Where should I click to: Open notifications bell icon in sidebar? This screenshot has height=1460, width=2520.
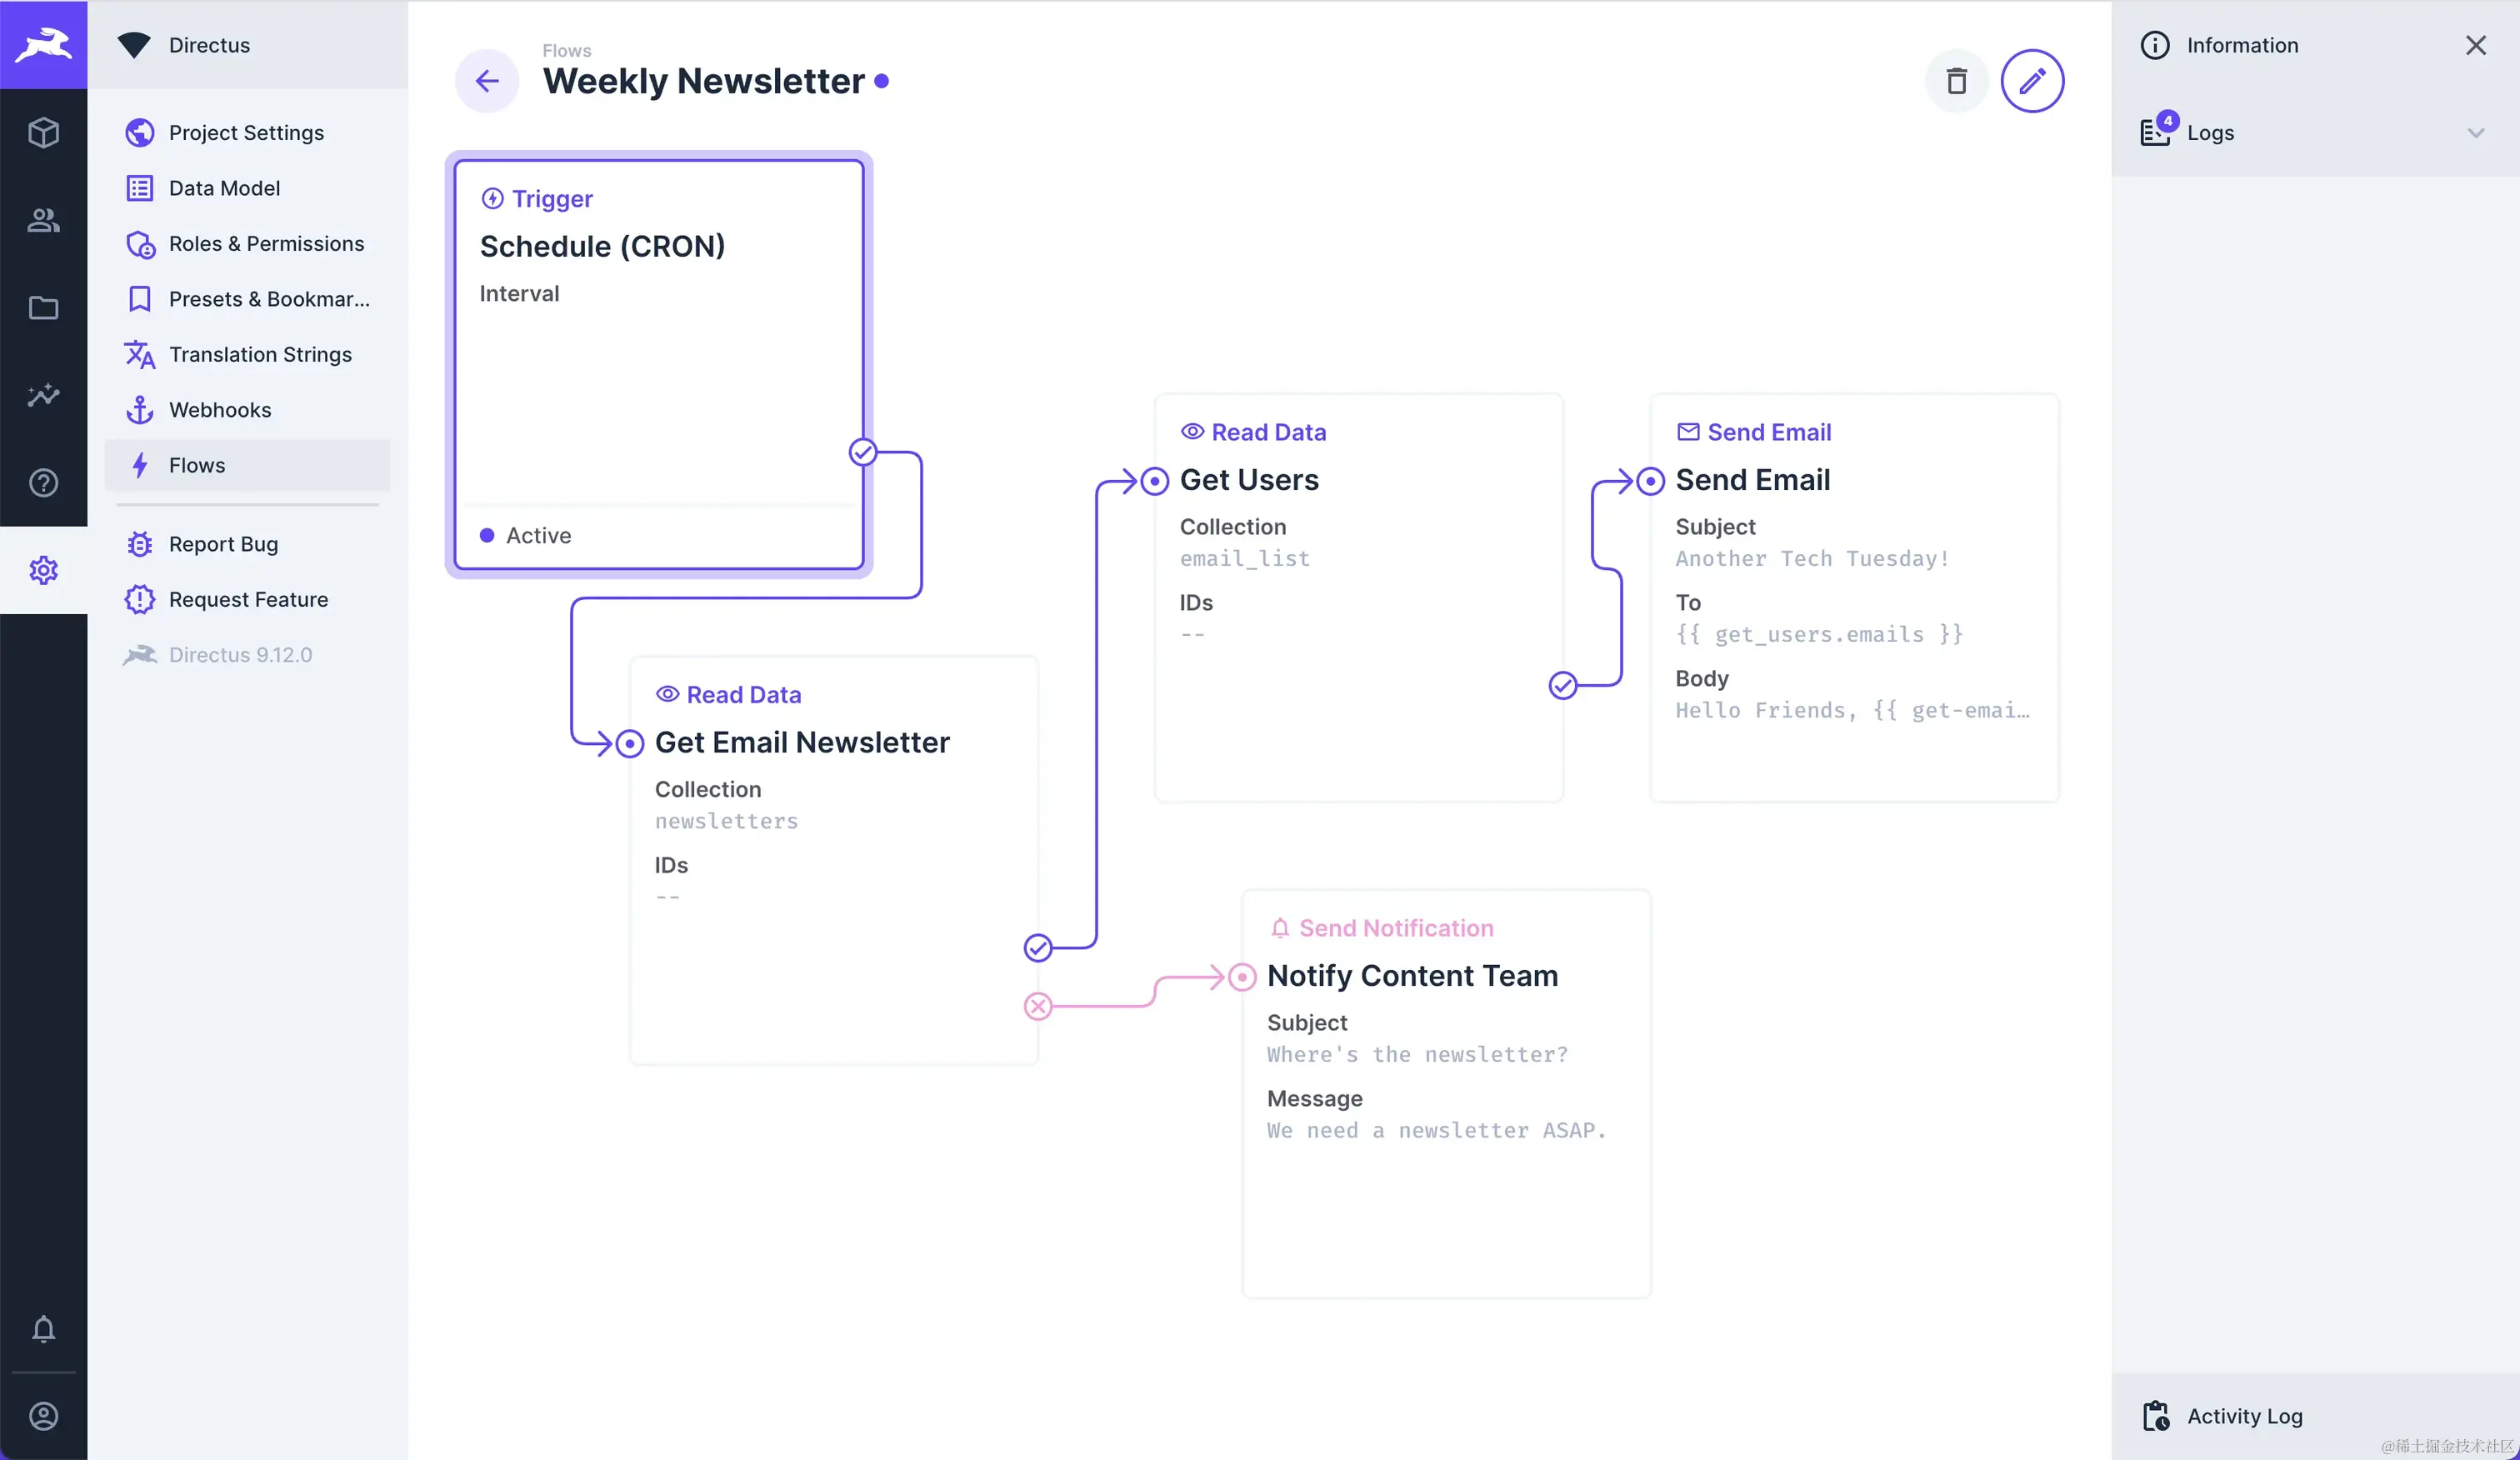43,1328
